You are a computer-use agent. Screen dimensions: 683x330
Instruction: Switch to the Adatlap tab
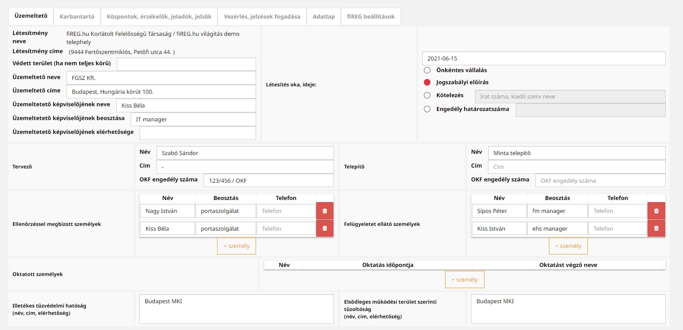pyautogui.click(x=324, y=17)
